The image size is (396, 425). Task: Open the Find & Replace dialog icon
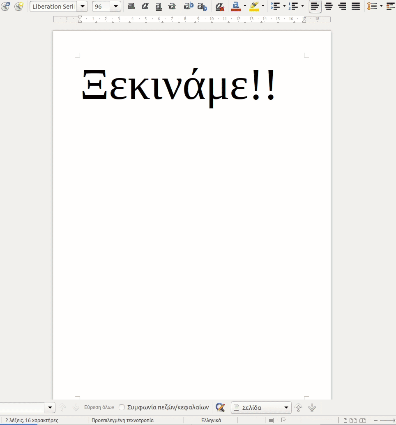coord(220,407)
